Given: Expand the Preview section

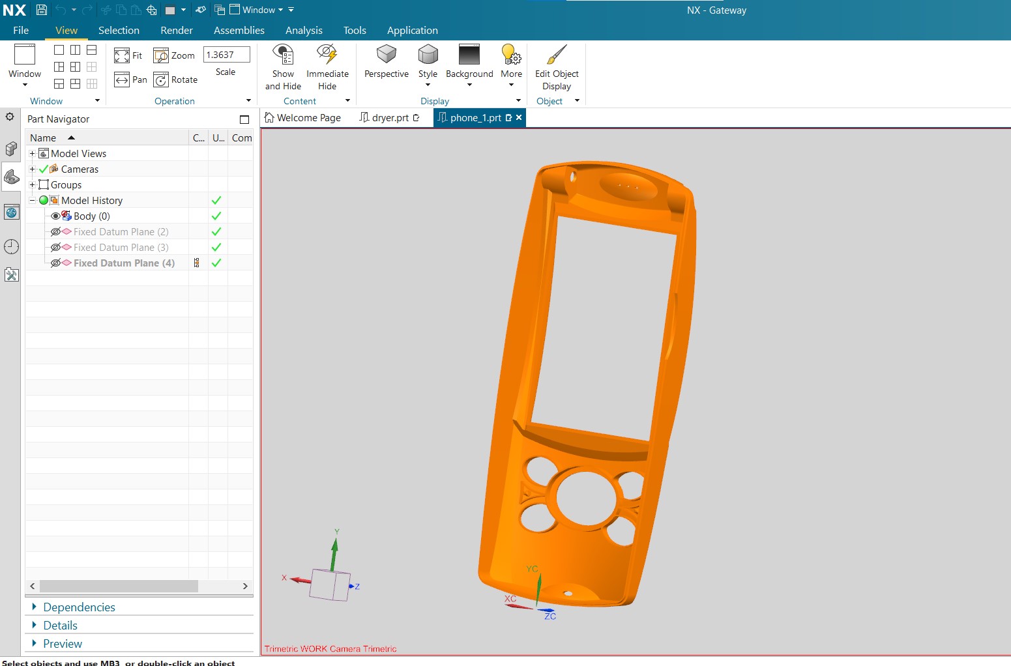Looking at the screenshot, I should point(34,643).
